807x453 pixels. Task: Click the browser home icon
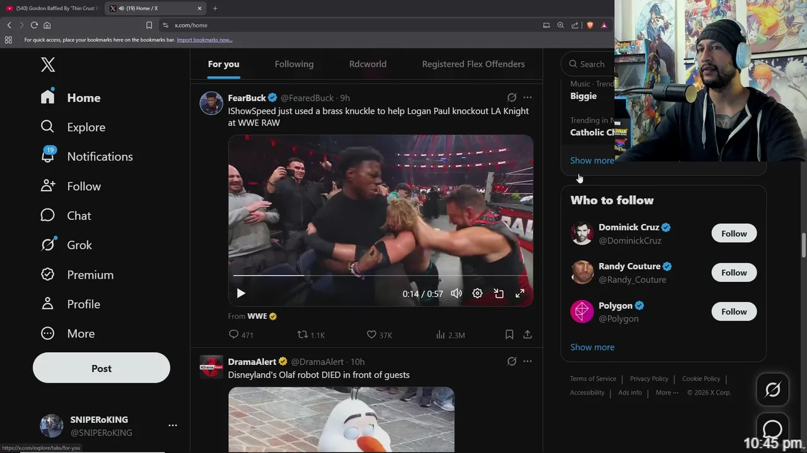tap(47, 25)
